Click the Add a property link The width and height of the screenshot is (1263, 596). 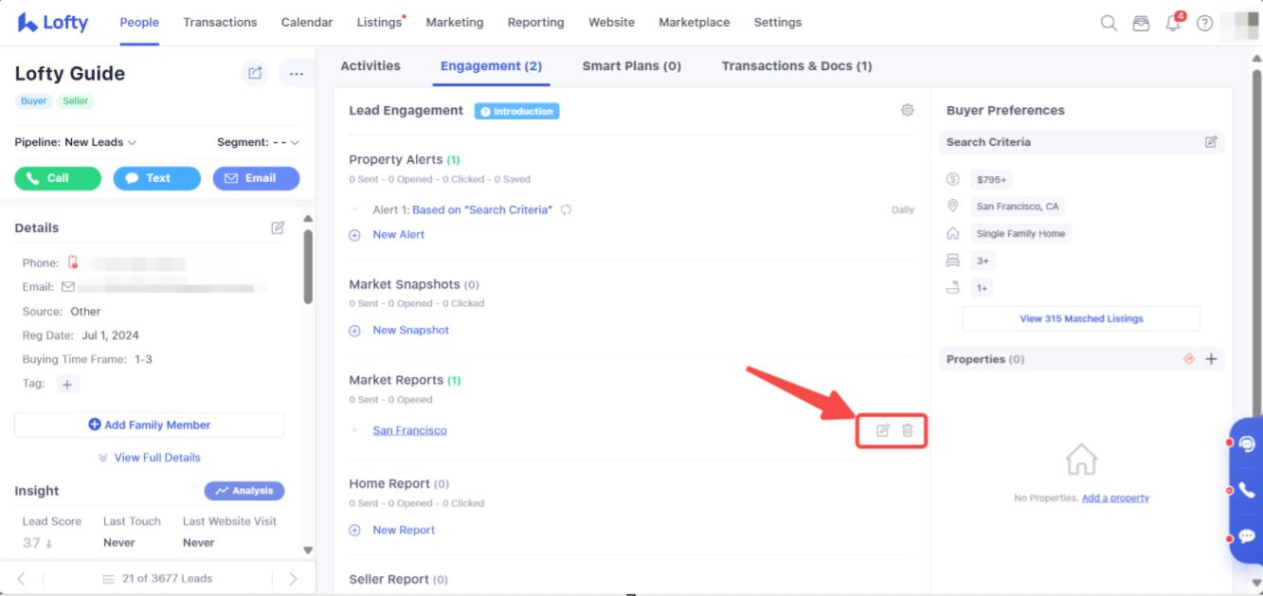pyautogui.click(x=1115, y=498)
